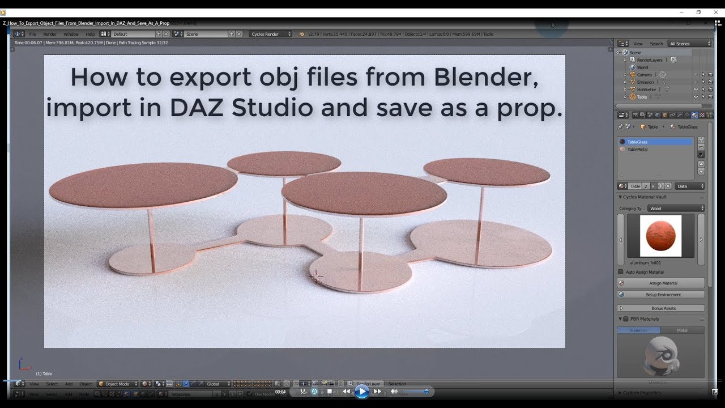Screen dimensions: 725x408
Task: Open the World properties tab icon
Action: tap(658, 115)
